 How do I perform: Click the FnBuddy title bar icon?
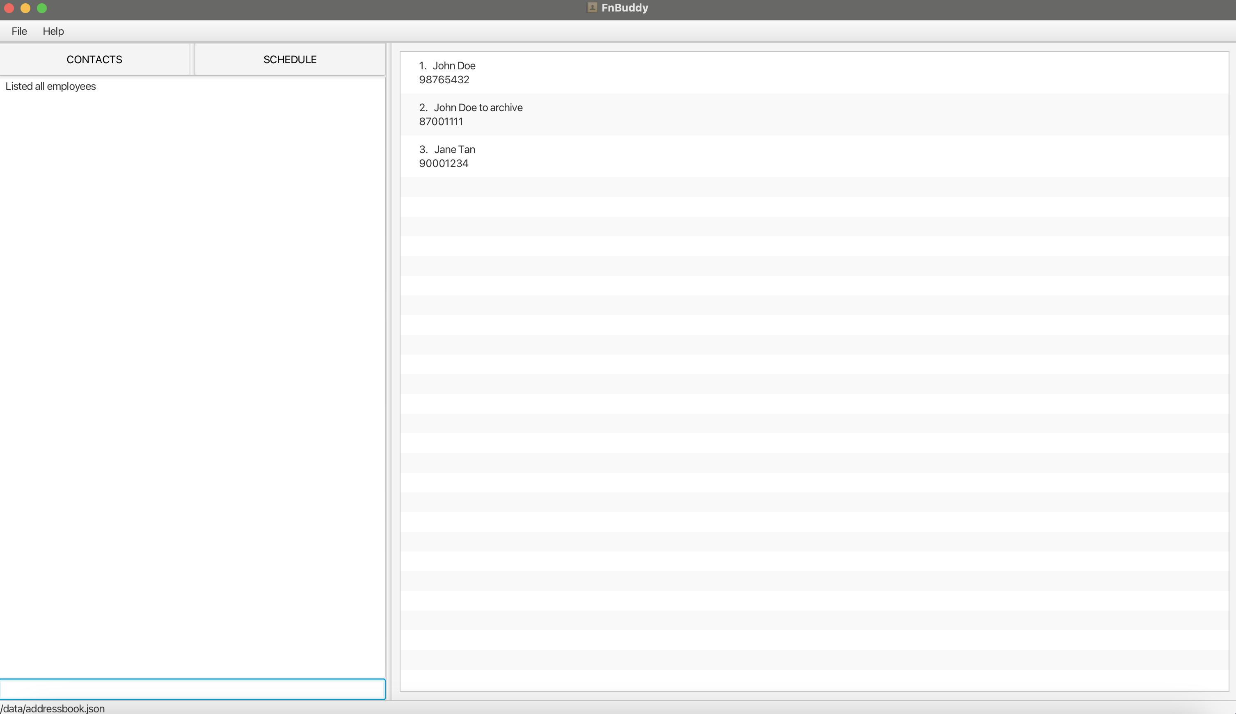coord(592,7)
